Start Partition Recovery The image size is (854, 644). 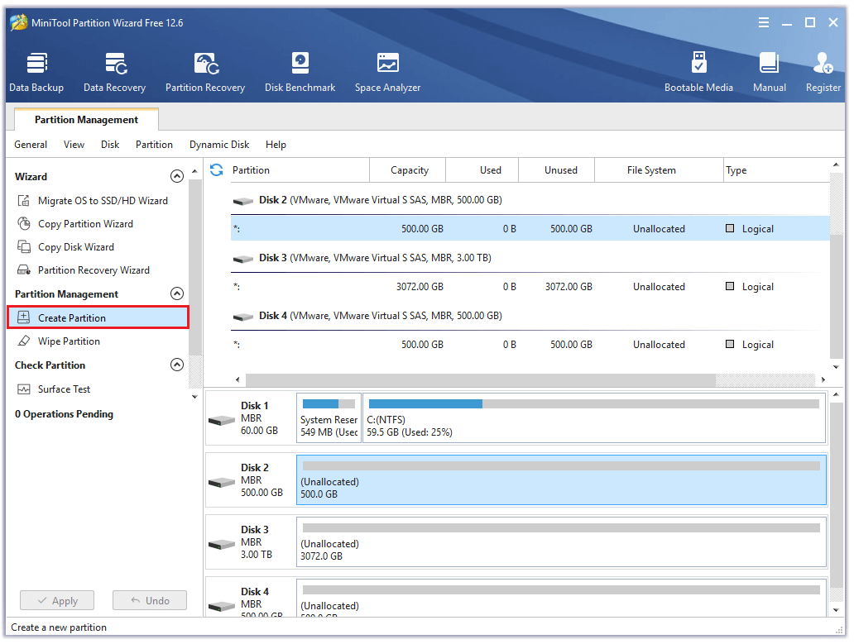coord(204,71)
